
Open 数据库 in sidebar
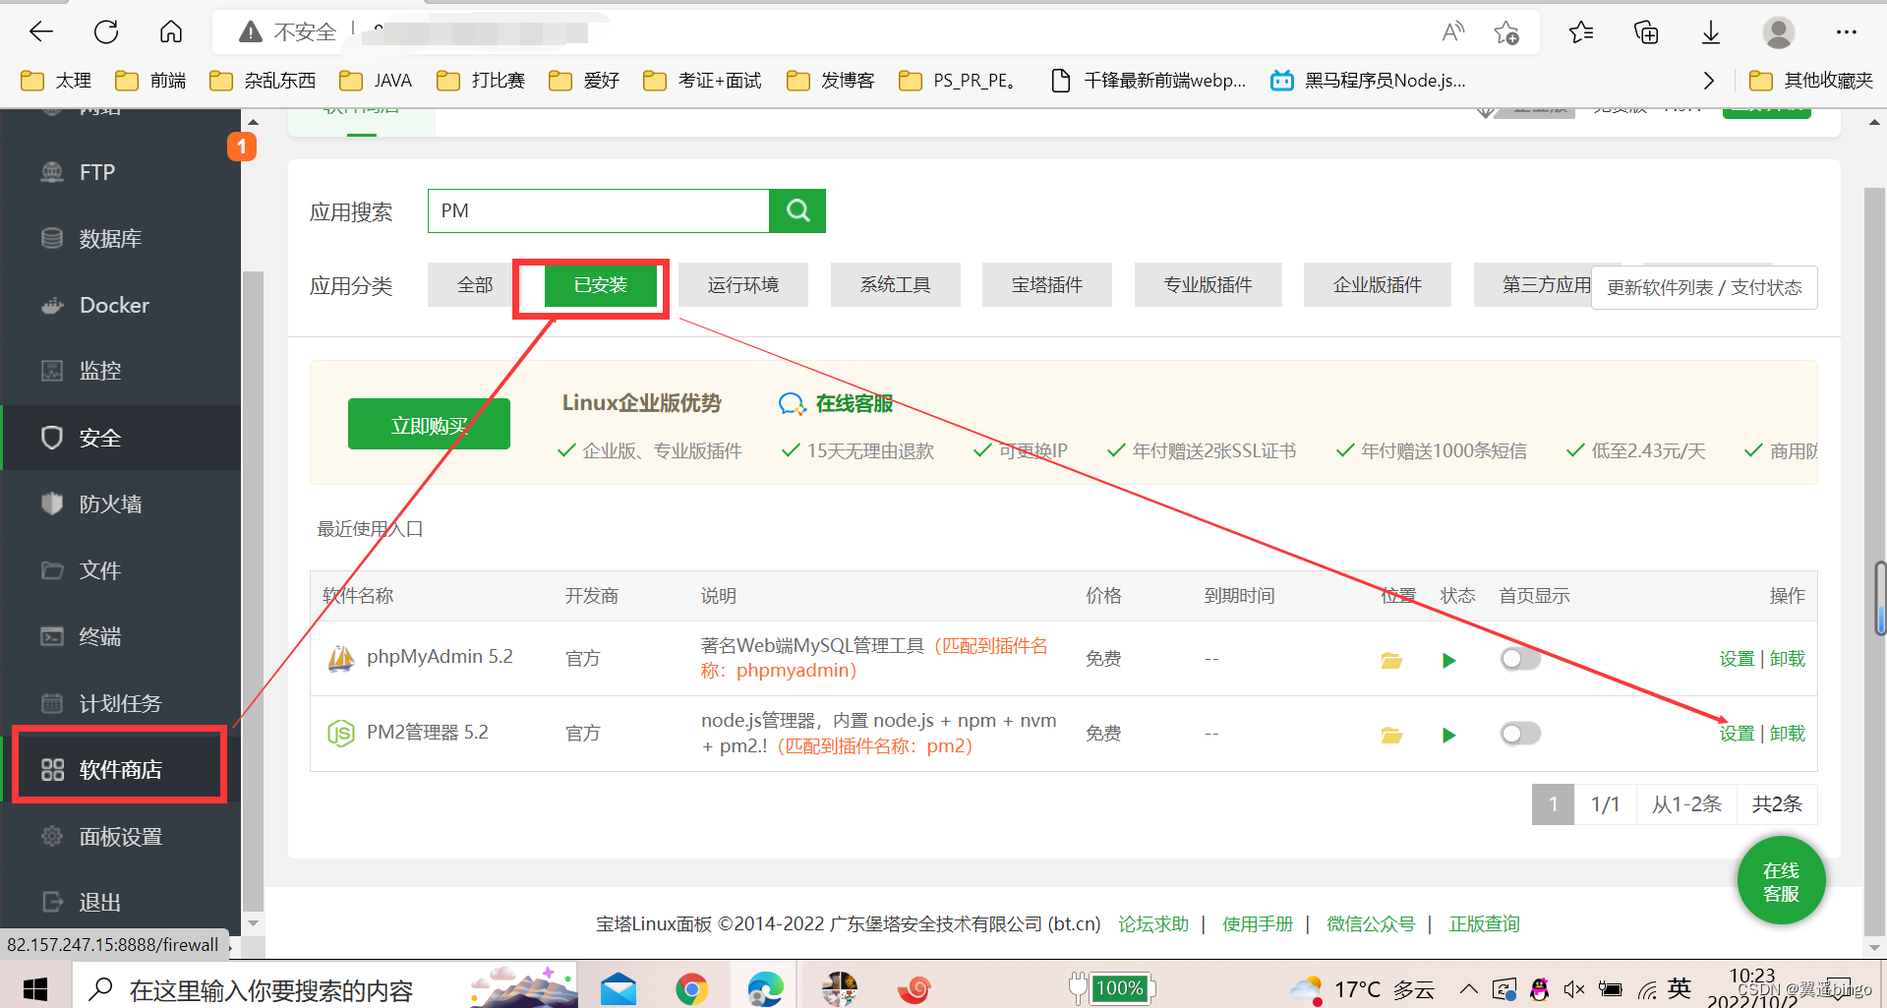point(120,238)
